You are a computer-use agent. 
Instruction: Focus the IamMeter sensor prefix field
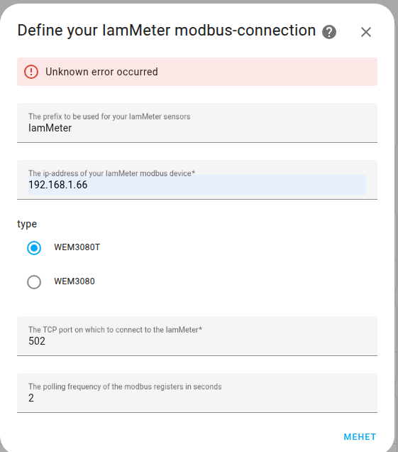click(x=197, y=123)
